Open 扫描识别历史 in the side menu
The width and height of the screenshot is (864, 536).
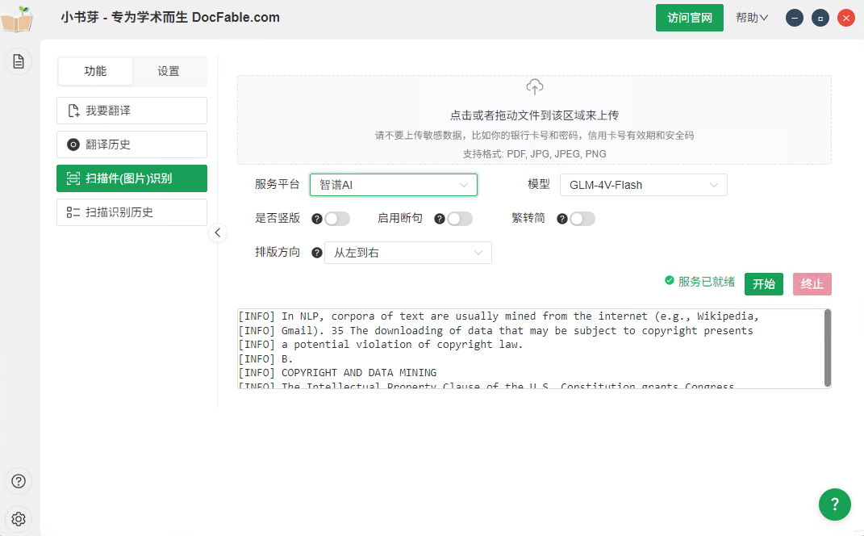(131, 212)
